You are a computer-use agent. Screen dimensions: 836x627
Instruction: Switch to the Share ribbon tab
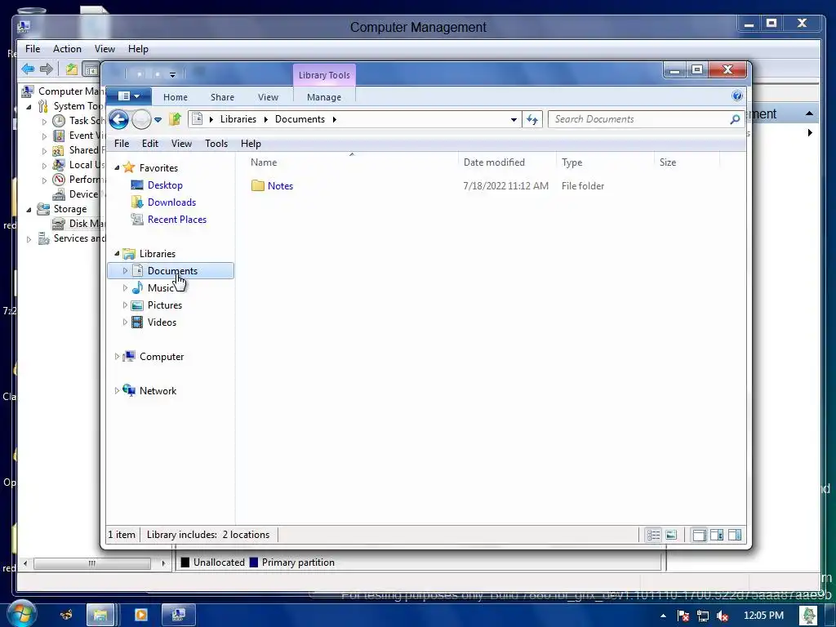tap(222, 97)
